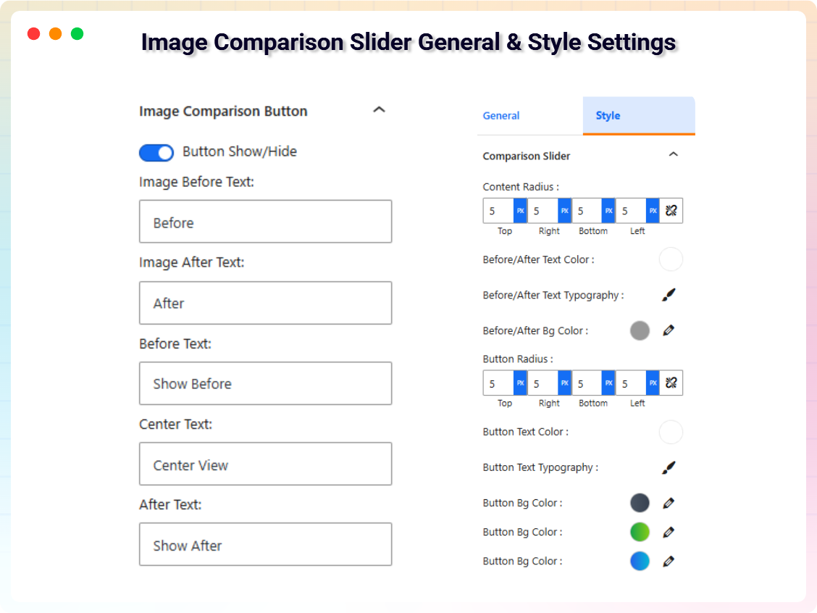Viewport: 817px width, 613px height.
Task: Turn off the Button Show/Hide toggle
Action: pyautogui.click(x=156, y=152)
